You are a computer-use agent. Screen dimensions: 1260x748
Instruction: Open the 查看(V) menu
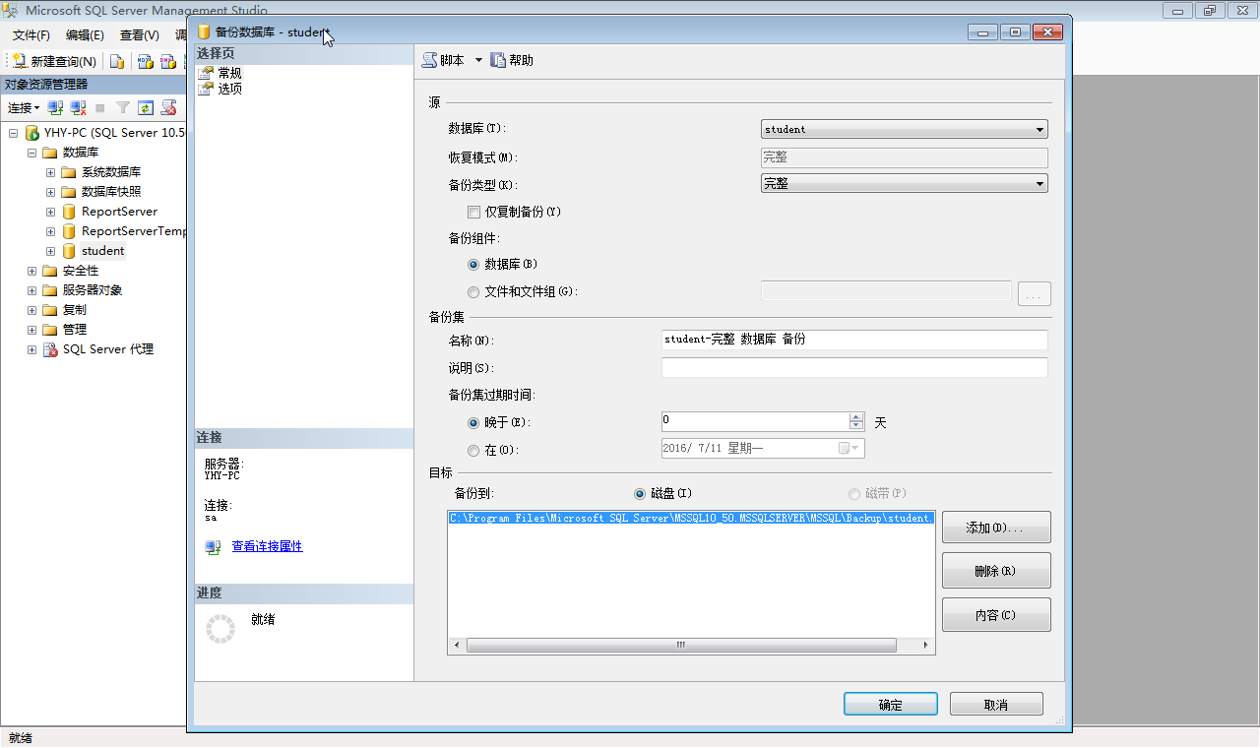click(139, 34)
